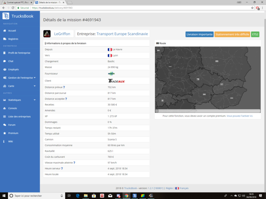Viewport: 266px width, 199px height.
Task: Click LeGriffon avatar thumbnail
Action: pos(47,34)
